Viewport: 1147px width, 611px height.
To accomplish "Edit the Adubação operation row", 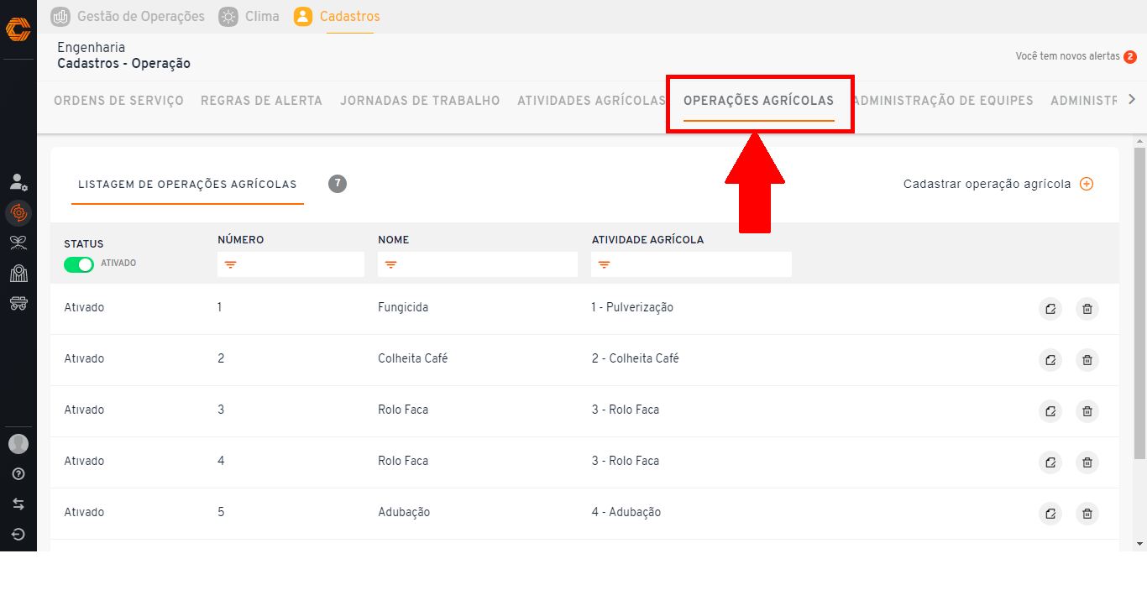I will (1050, 514).
